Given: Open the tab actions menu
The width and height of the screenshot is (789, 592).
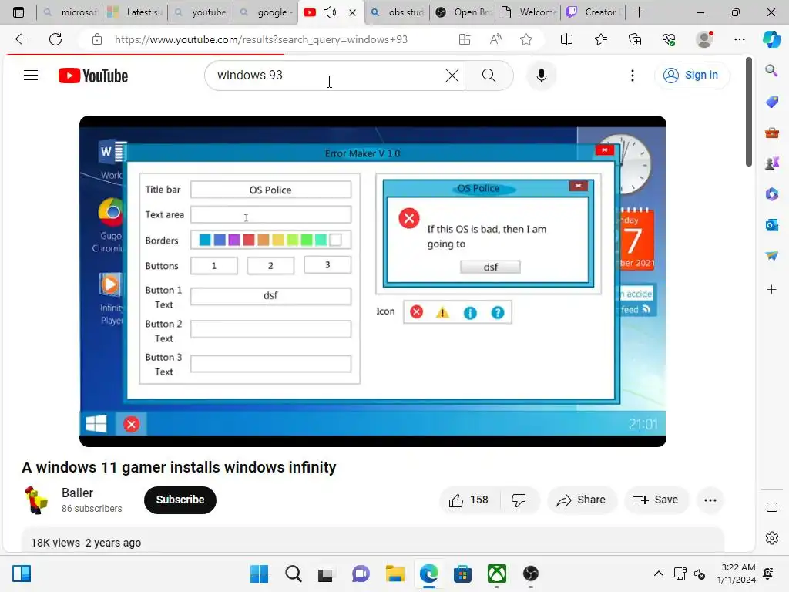Looking at the screenshot, I should (x=18, y=12).
